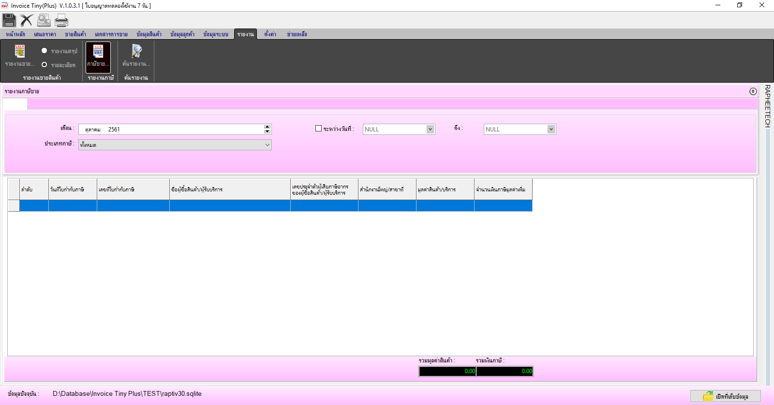
Task: Increase month with the stepper up arrow
Action: coord(268,127)
